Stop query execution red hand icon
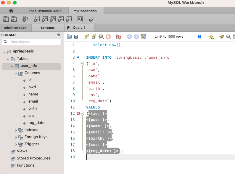 [108, 36]
